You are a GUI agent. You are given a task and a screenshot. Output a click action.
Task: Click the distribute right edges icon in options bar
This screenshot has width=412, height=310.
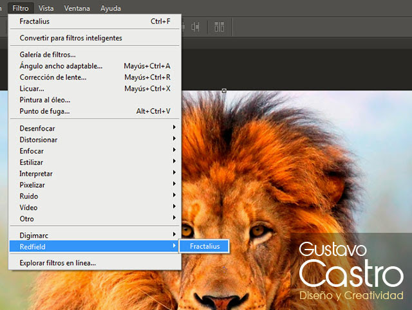195,27
